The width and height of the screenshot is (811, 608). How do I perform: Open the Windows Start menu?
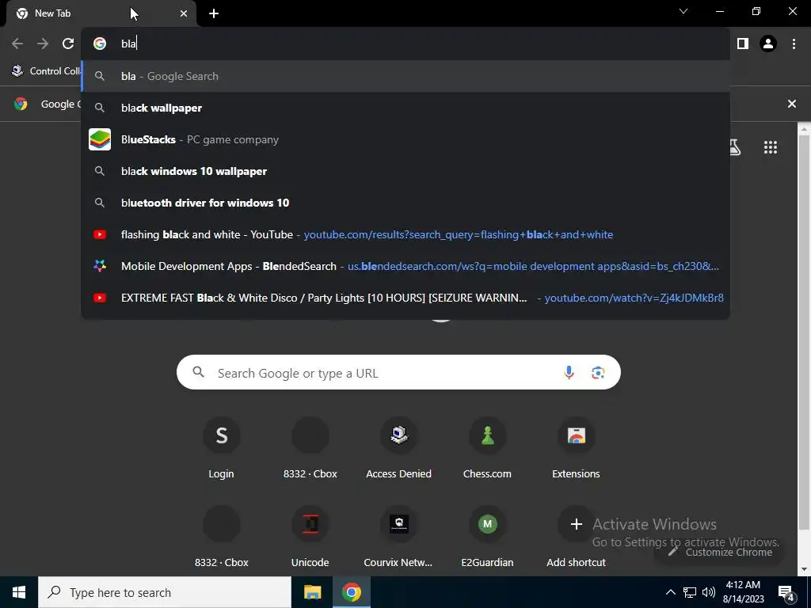pos(19,592)
